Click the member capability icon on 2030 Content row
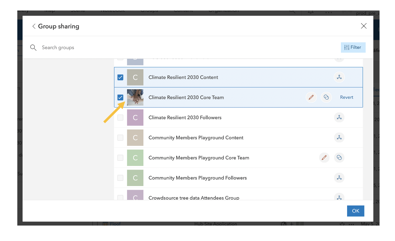The image size is (395, 241). [x=339, y=77]
